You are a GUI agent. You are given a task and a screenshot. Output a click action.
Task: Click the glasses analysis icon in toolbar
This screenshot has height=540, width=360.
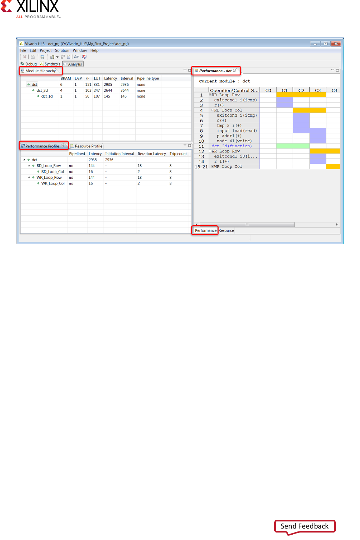pyautogui.click(x=76, y=57)
